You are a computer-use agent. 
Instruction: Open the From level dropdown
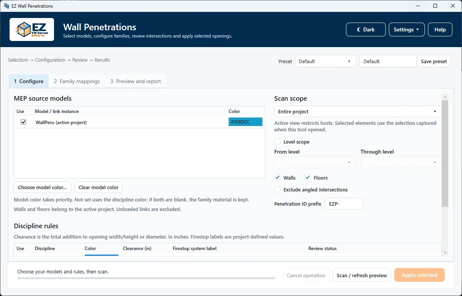click(x=315, y=162)
